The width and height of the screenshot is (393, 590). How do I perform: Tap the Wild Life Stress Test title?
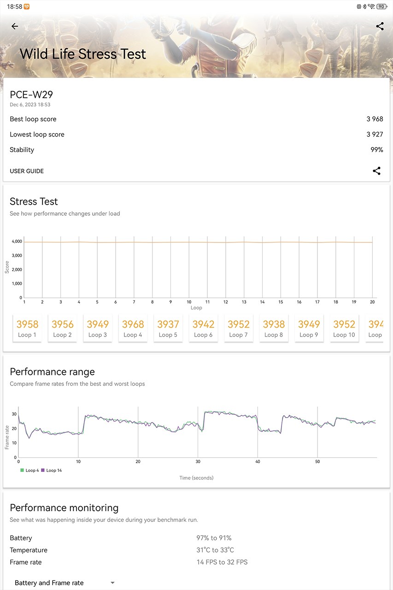(83, 54)
